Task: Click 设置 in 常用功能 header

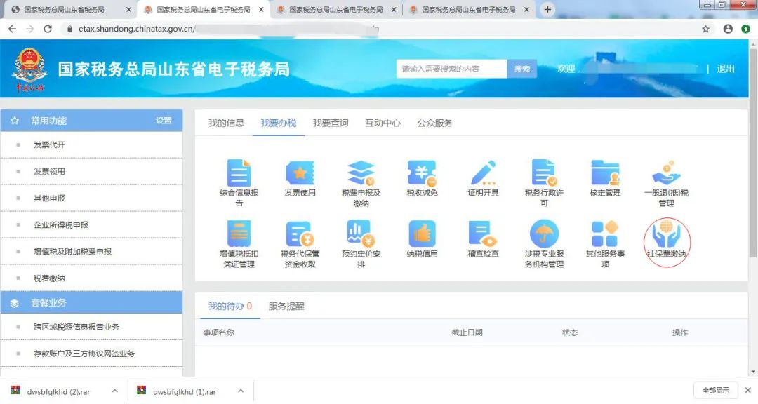Action: 164,121
